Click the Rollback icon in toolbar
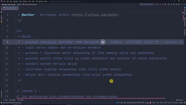Viewport: 186px width, 105px height. [x=179, y=4]
